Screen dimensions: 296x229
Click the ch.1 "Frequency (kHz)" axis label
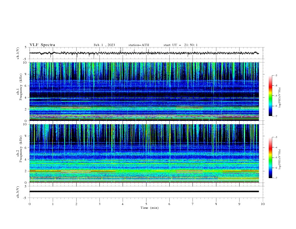click(21, 87)
